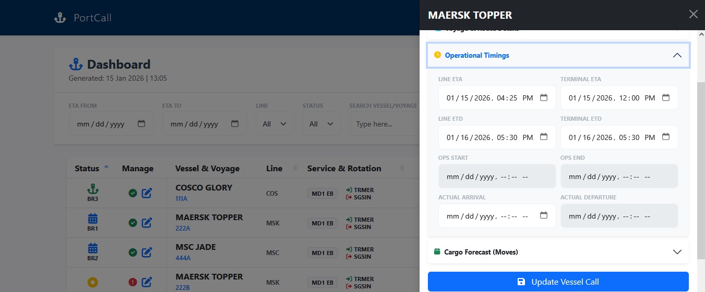This screenshot has width=705, height=292.
Task: Click red alert icon for MAERSK TOPPER 222B
Action: pos(133,282)
